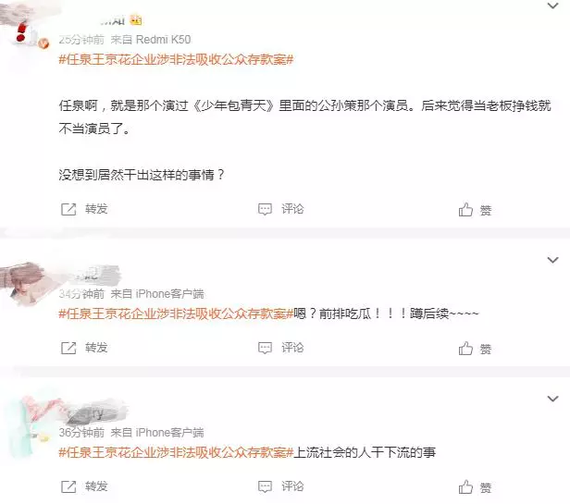The height and width of the screenshot is (504, 570).
Task: Repost the 上流社会的人干下流的事 post
Action: [84, 486]
